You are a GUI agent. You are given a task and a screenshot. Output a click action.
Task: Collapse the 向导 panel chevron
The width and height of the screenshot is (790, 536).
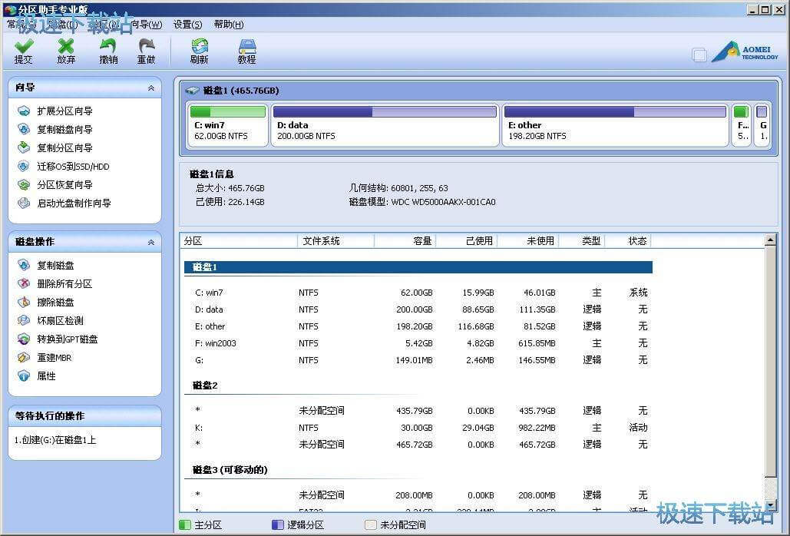click(x=150, y=88)
